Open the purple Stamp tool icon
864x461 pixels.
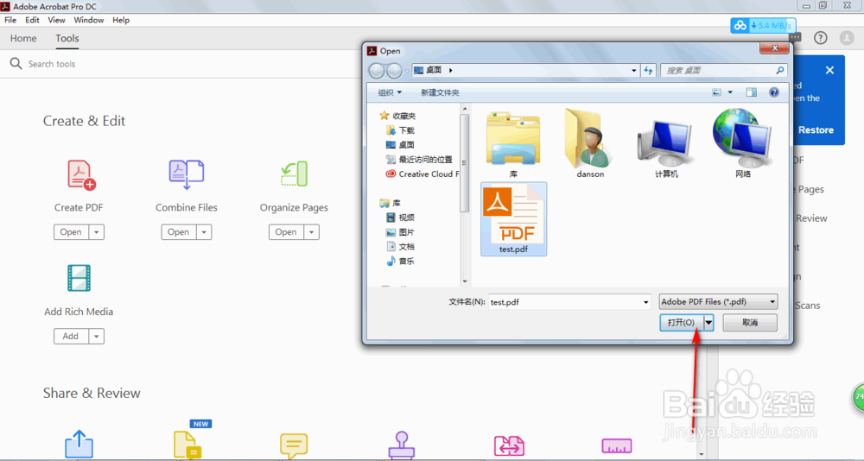point(401,445)
